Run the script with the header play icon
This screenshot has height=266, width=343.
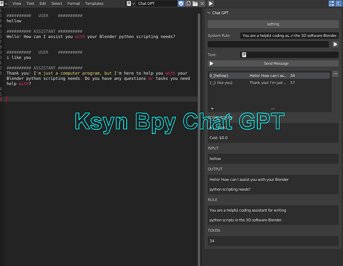point(211,4)
